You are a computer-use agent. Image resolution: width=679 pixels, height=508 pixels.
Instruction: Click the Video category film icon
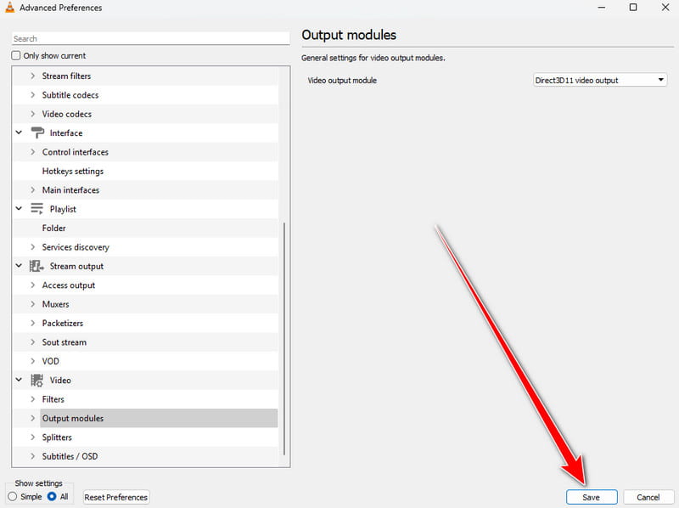pos(37,381)
